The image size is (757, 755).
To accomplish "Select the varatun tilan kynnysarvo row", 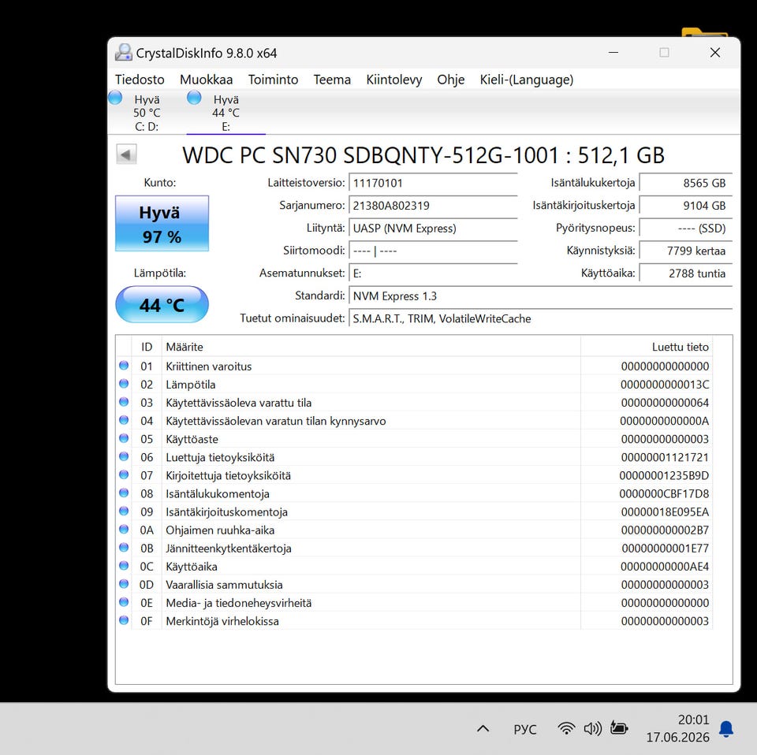I will [x=415, y=421].
